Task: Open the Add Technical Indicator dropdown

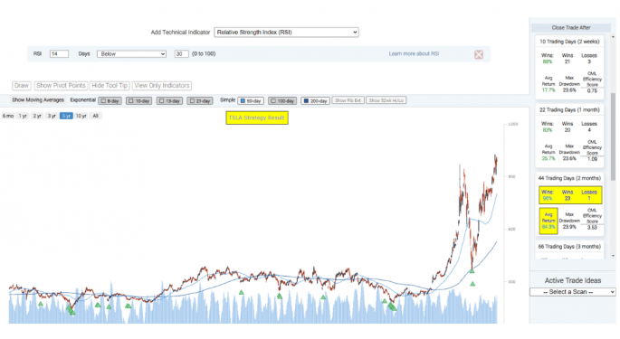Action: [x=286, y=32]
